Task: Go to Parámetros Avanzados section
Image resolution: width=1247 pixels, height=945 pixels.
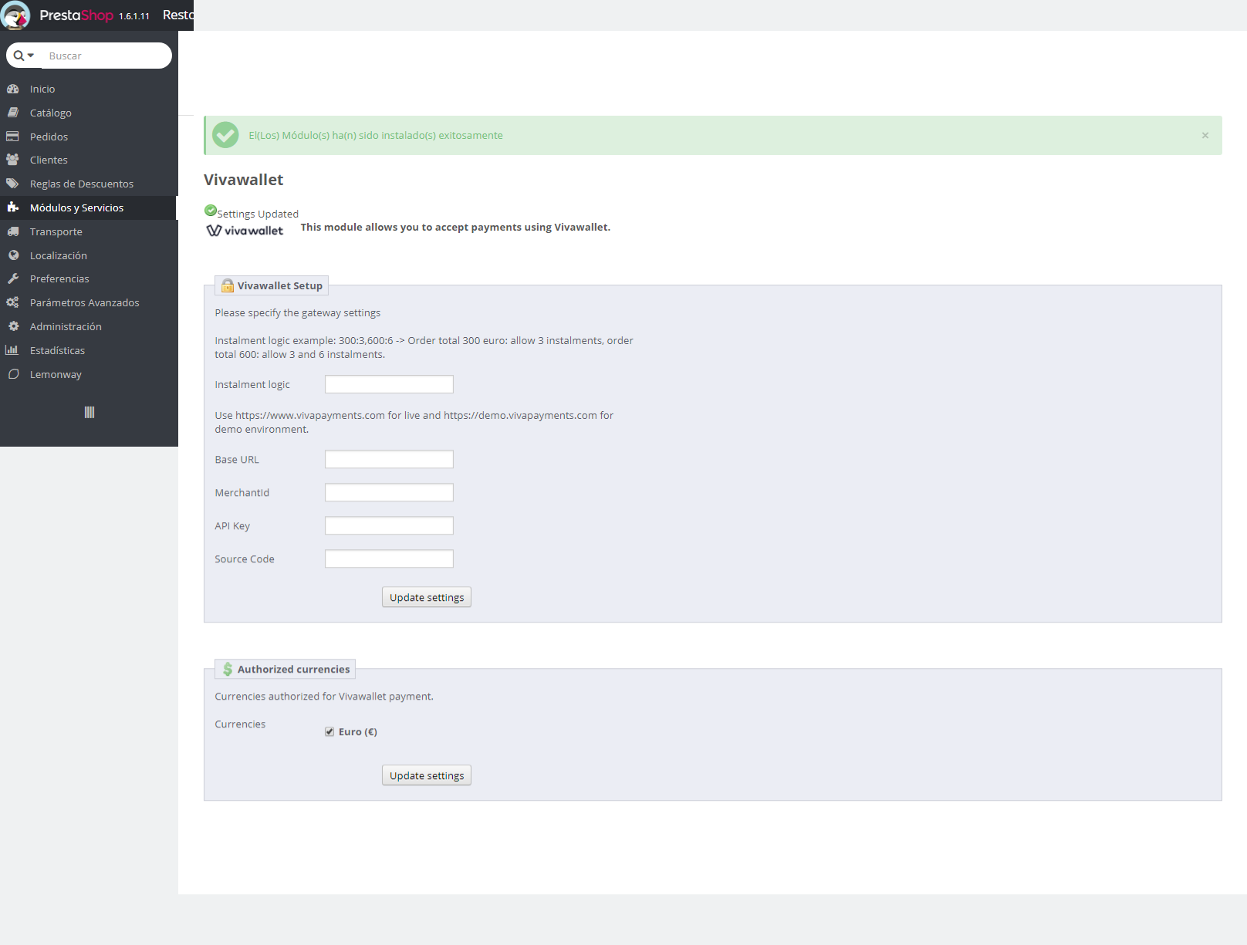Action: click(89, 302)
